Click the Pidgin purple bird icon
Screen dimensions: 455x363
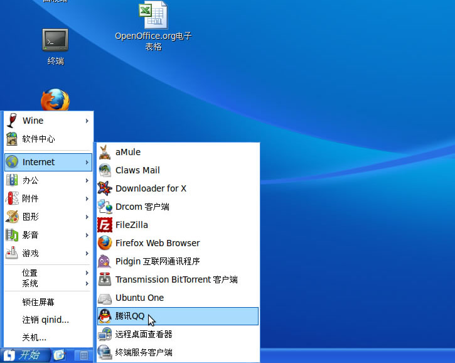[x=104, y=261]
